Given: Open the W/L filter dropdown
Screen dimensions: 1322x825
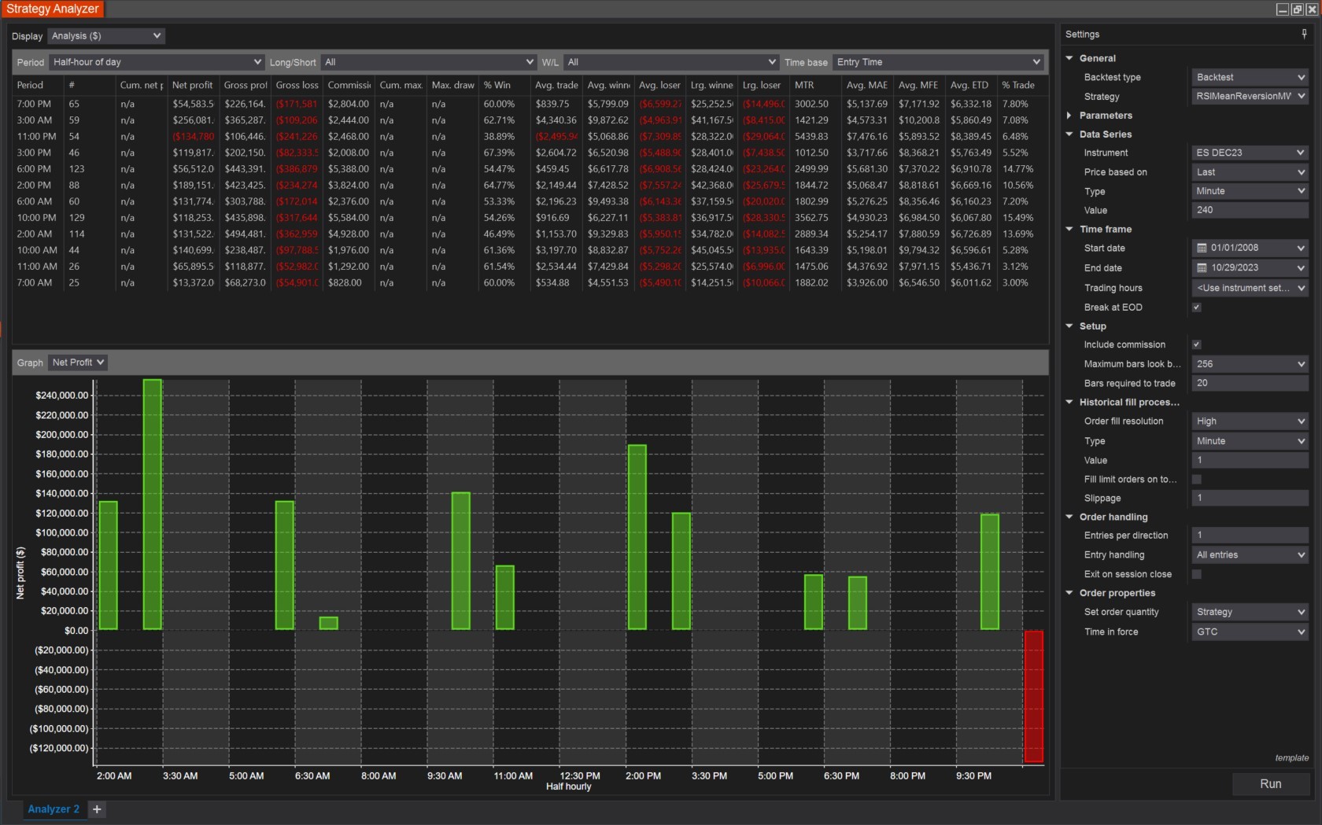Looking at the screenshot, I should (671, 62).
